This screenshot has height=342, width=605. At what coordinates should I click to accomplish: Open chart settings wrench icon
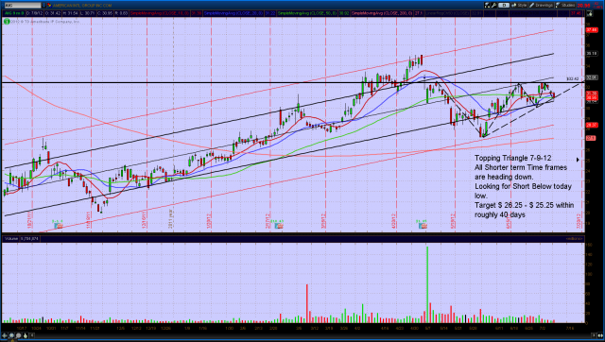pyautogui.click(x=493, y=6)
